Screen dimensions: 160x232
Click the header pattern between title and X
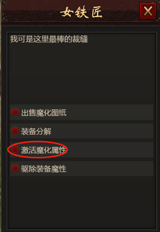click(121, 12)
